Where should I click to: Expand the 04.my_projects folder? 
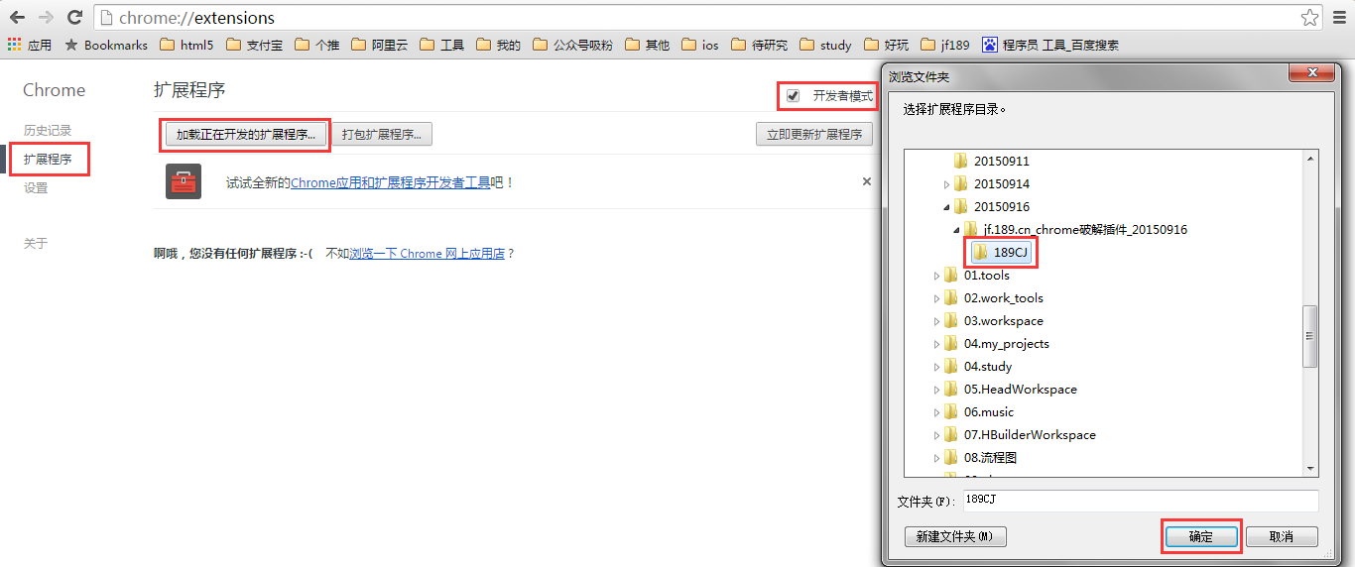936,344
